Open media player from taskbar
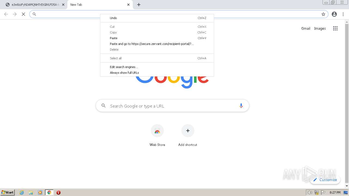The height and width of the screenshot is (196, 349). pyautogui.click(x=40, y=192)
